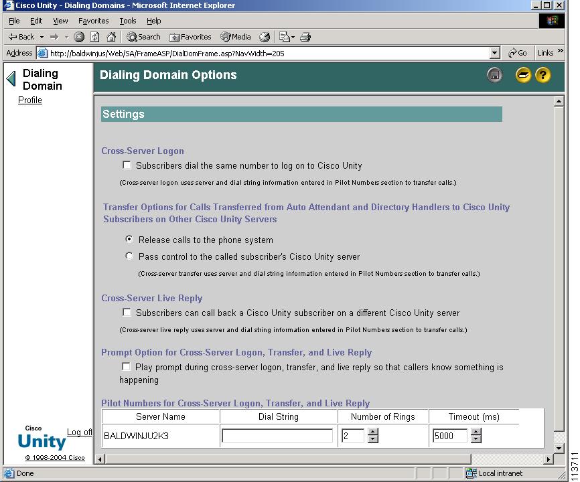Viewport: 580px width, 482px height.
Task: Click the 1998-2004 Cisco copyright link
Action: point(55,458)
